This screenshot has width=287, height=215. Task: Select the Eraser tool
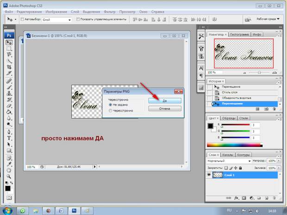click(9, 106)
